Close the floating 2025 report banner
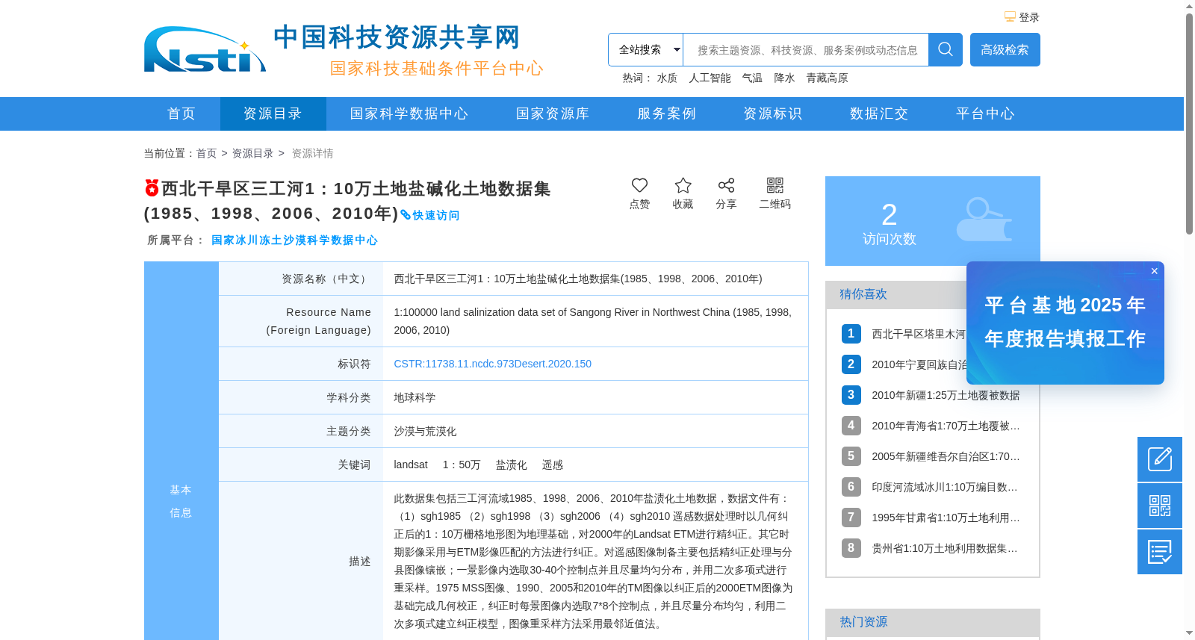Viewport: 1195px width, 640px height. tap(1155, 271)
